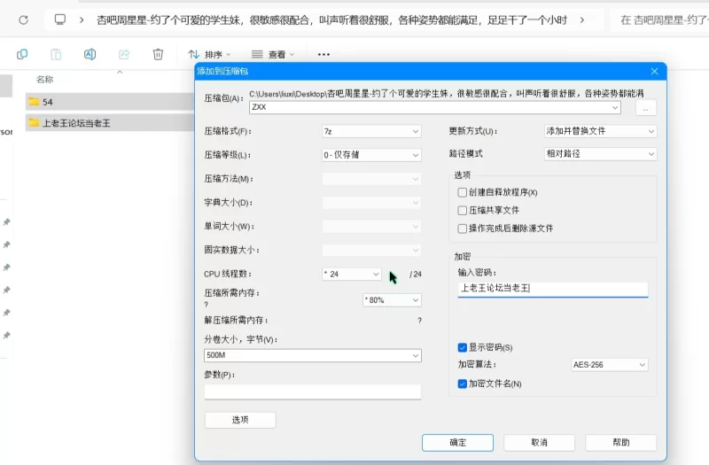Click the browse ... button for archive path
Screen dimensions: 709x465
[x=646, y=108]
